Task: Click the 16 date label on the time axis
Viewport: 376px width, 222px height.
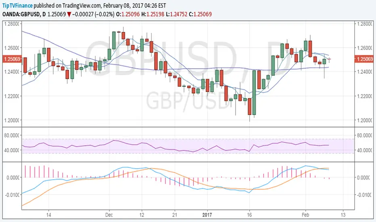Action: [x=249, y=215]
